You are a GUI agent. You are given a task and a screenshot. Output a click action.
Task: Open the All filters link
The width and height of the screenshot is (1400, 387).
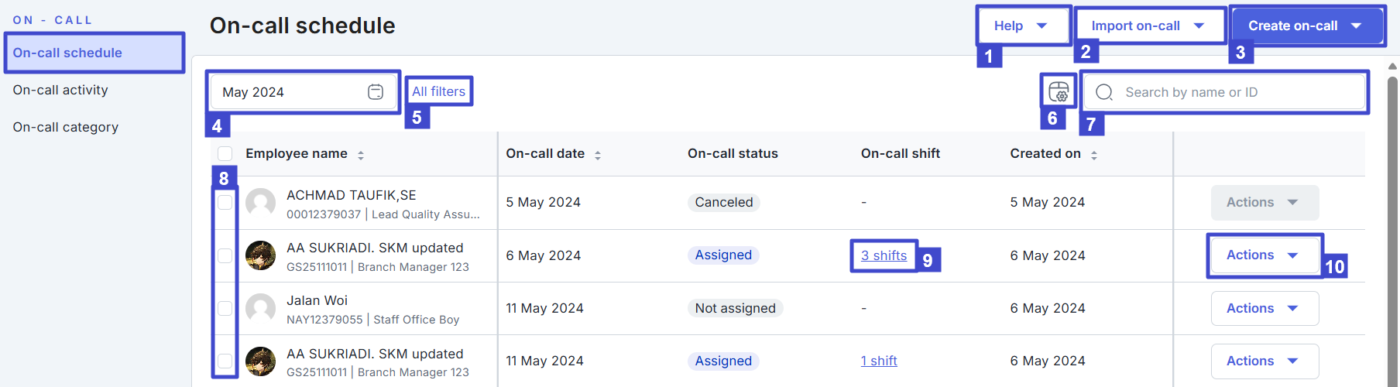438,91
